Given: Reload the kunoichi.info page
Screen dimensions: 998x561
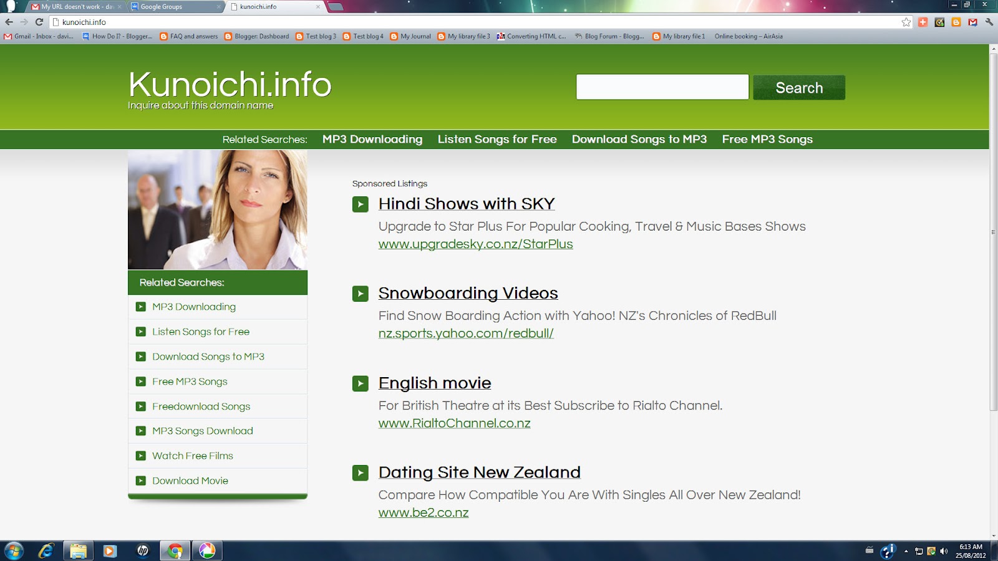Looking at the screenshot, I should click(x=39, y=22).
